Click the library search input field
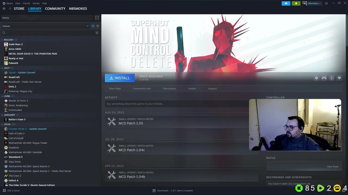The image size is (348, 195). point(50,33)
